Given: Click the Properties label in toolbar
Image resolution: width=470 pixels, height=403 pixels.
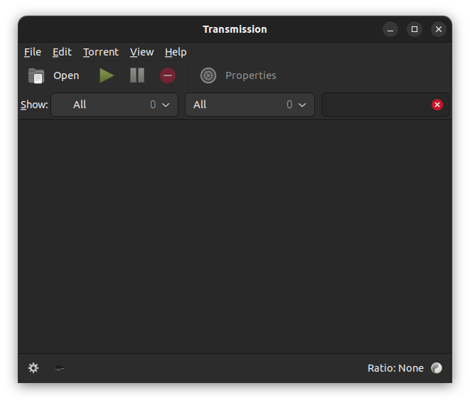Looking at the screenshot, I should pyautogui.click(x=250, y=75).
